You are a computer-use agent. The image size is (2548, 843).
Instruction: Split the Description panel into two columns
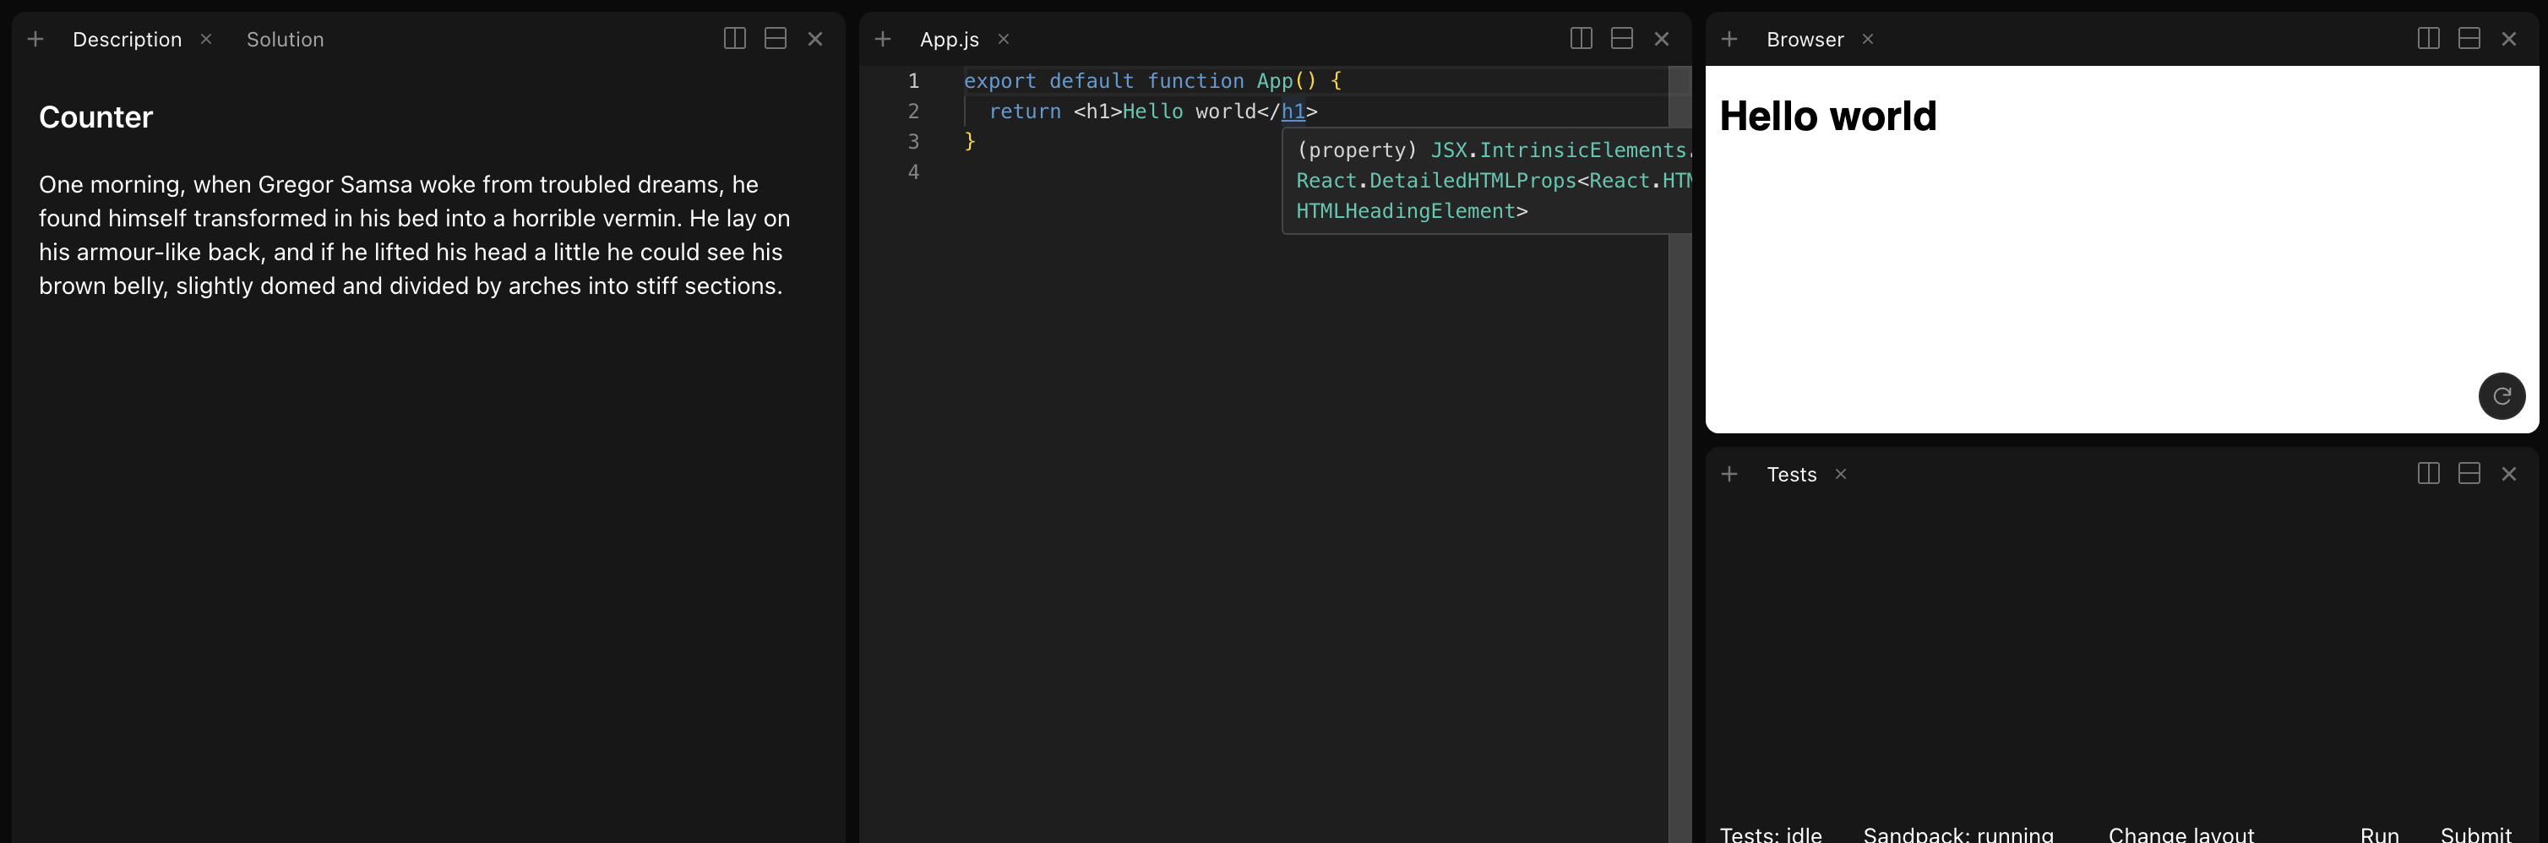coord(735,39)
